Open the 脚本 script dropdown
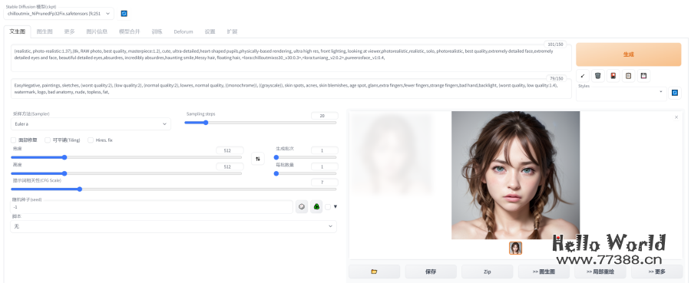Image resolution: width=691 pixels, height=283 pixels. click(174, 226)
